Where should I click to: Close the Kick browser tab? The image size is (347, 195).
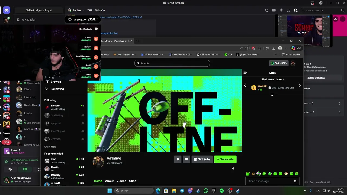point(131,41)
